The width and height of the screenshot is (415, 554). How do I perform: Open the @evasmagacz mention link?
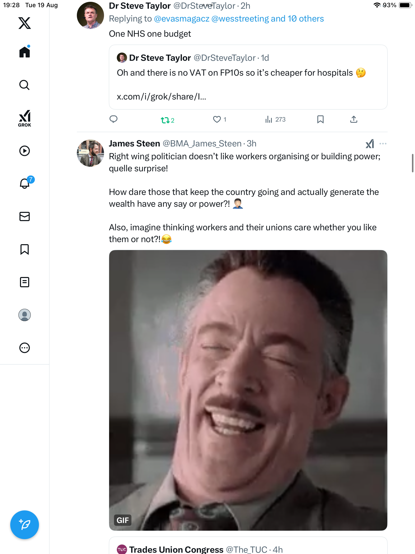point(182,19)
